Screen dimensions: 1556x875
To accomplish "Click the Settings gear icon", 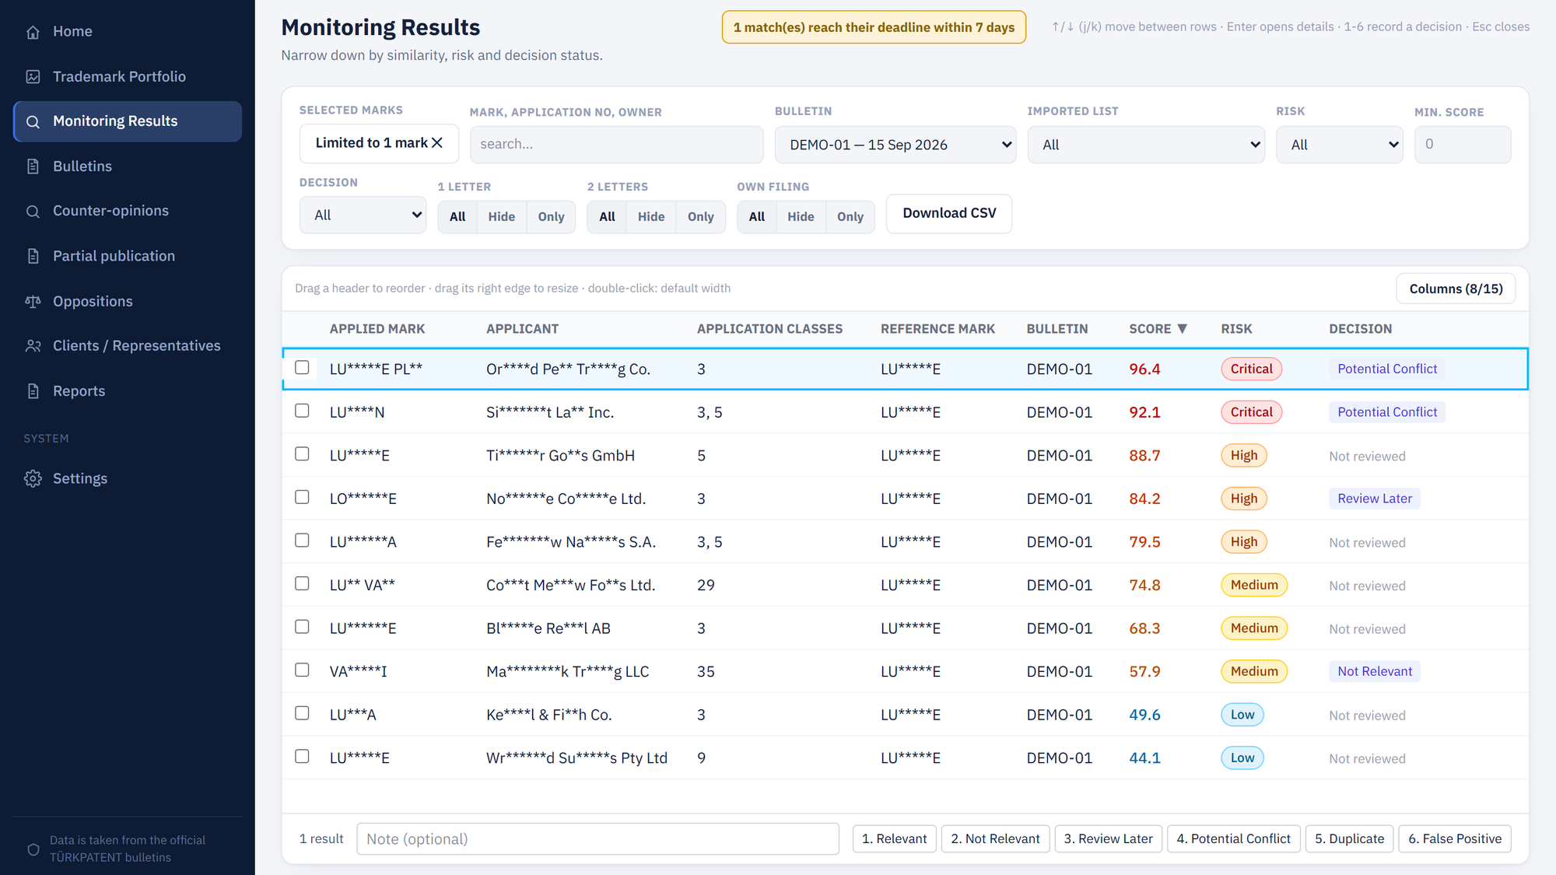I will click(x=33, y=478).
